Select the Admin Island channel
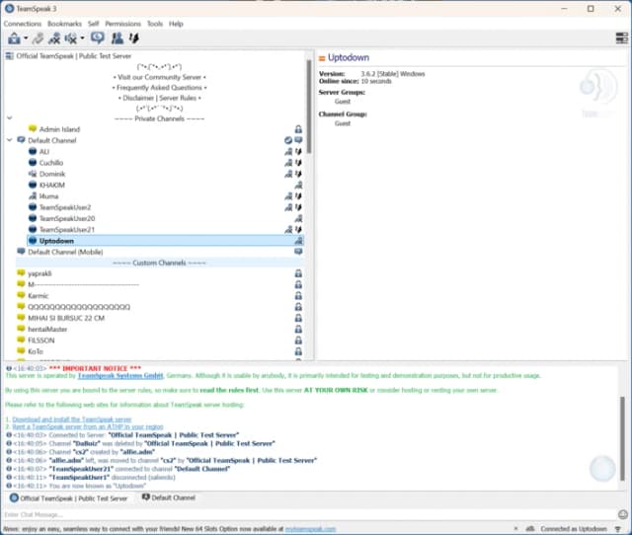 pos(59,129)
